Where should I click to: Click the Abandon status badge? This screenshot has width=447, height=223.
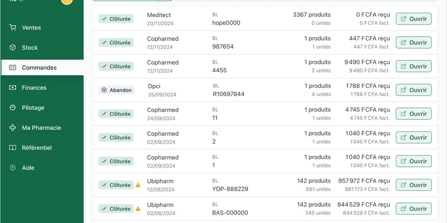[117, 90]
